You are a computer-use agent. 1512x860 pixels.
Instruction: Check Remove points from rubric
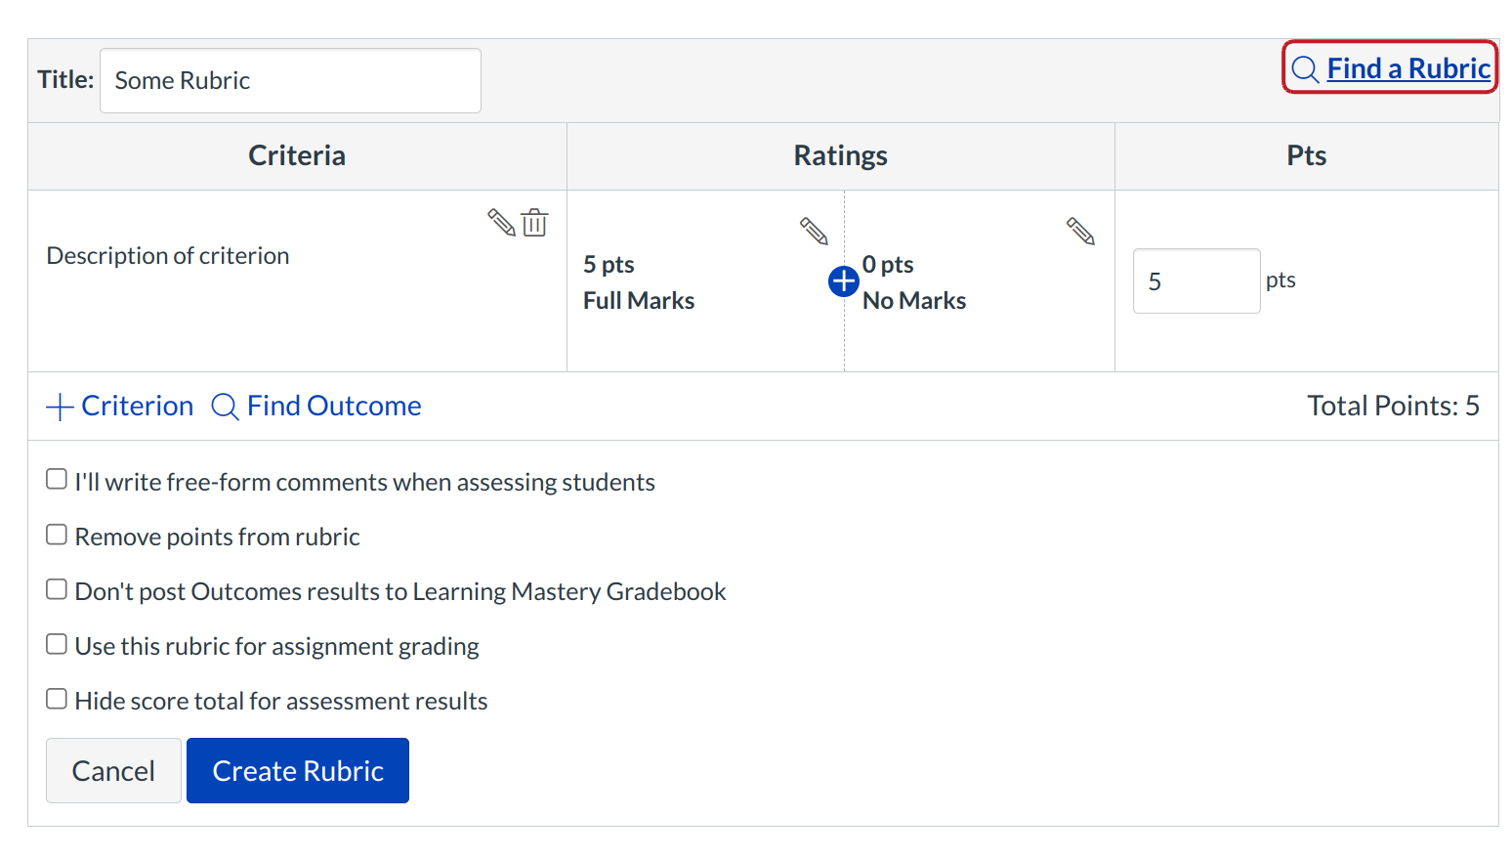click(x=57, y=535)
